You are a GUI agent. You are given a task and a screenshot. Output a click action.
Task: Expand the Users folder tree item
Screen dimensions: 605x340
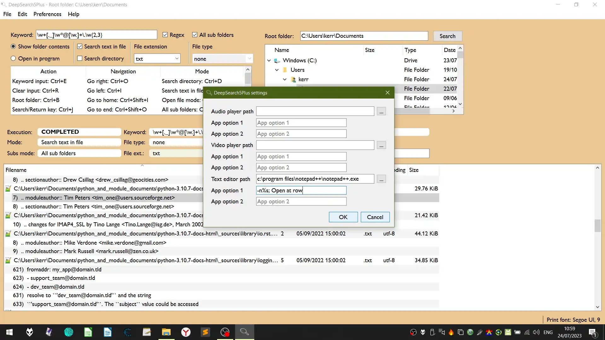[277, 70]
